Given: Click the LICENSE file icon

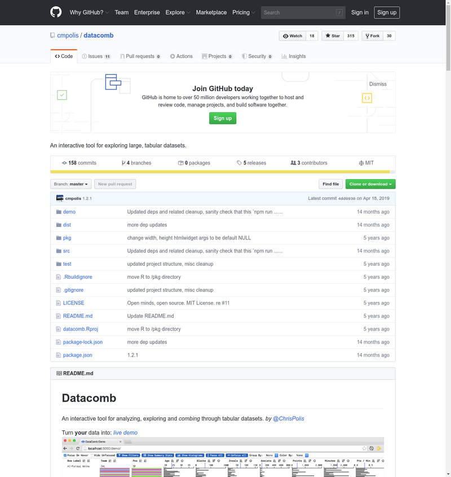Looking at the screenshot, I should [59, 303].
